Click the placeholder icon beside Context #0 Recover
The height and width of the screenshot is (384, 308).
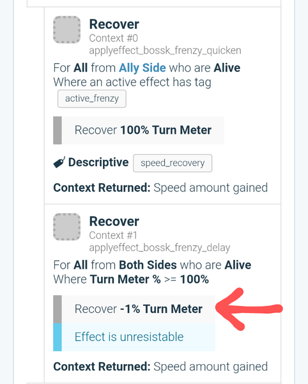pyautogui.click(x=66, y=29)
